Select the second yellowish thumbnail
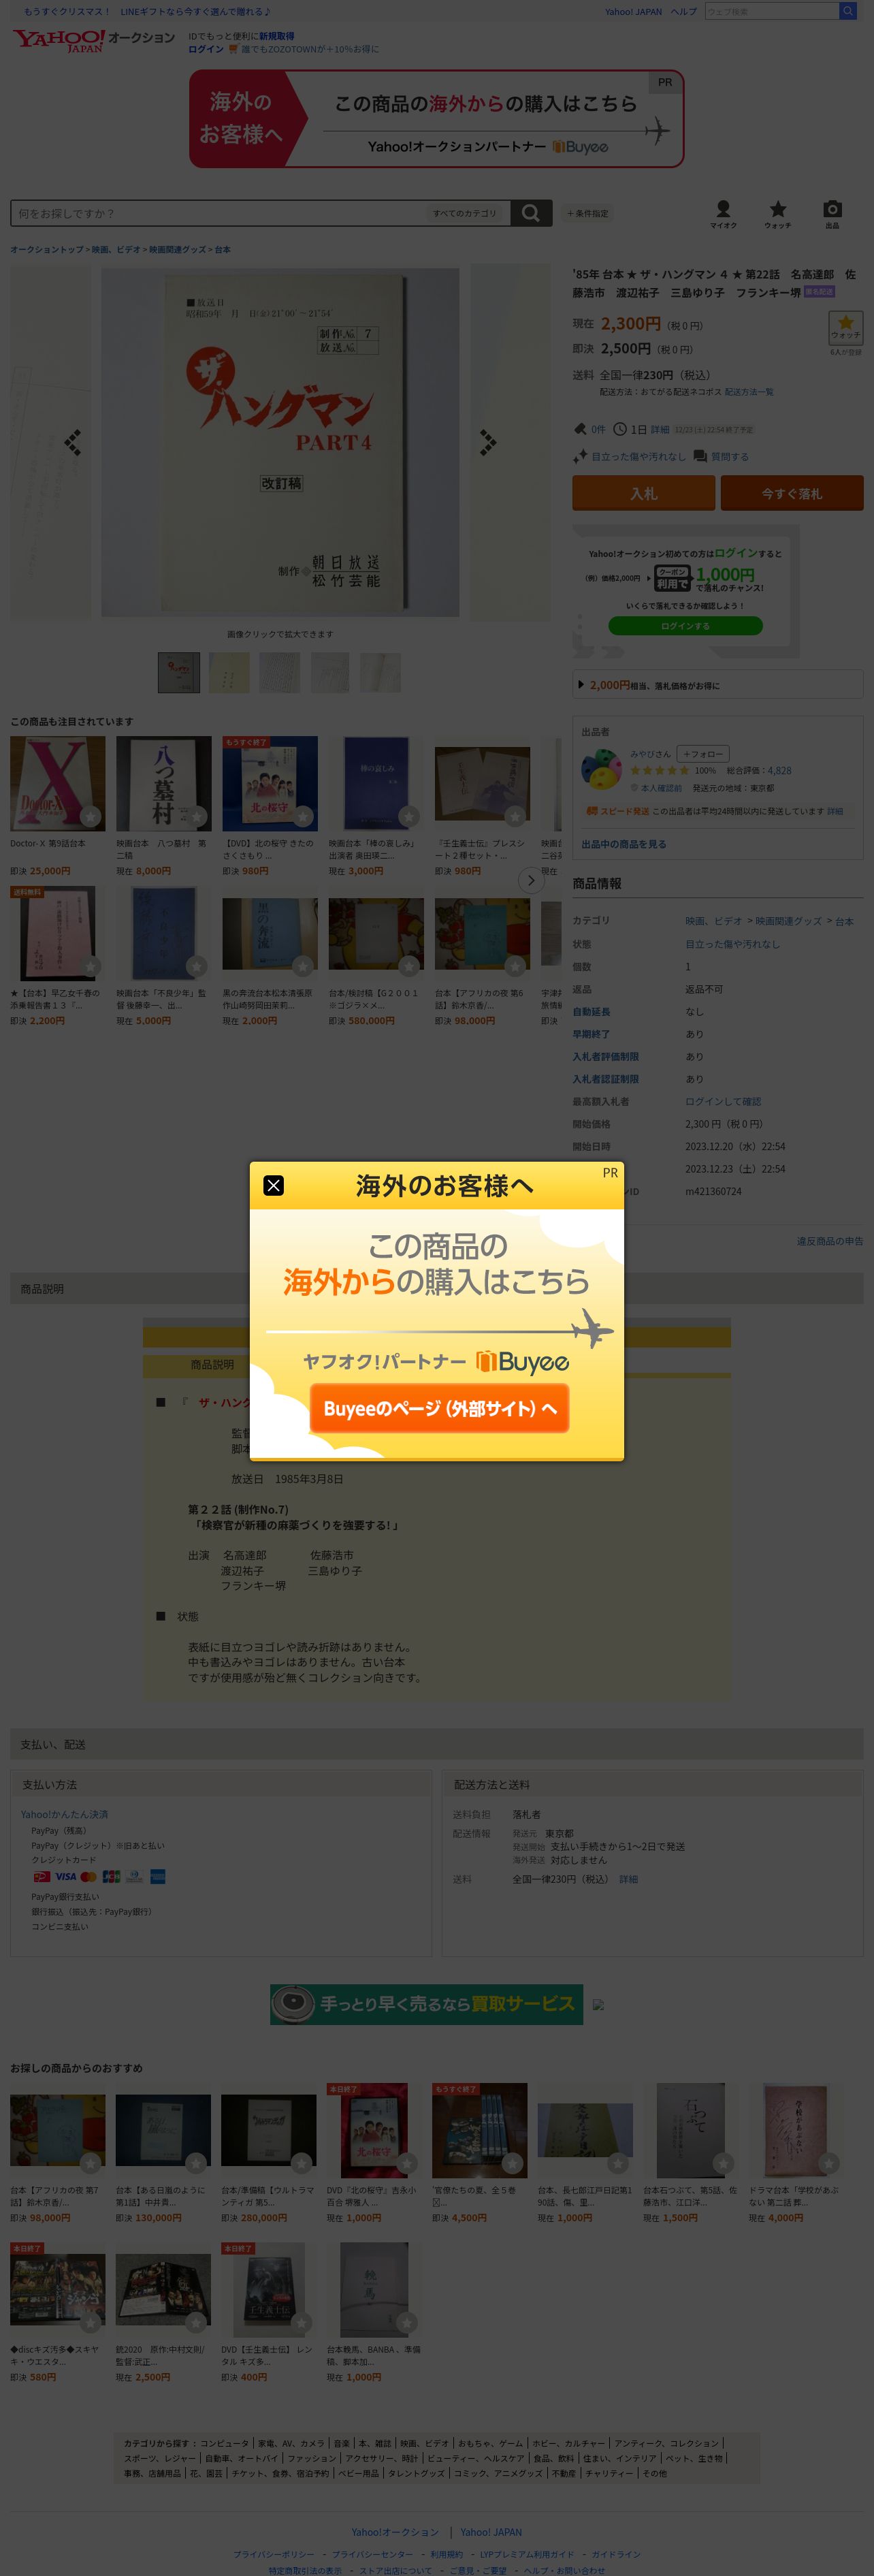 [229, 672]
